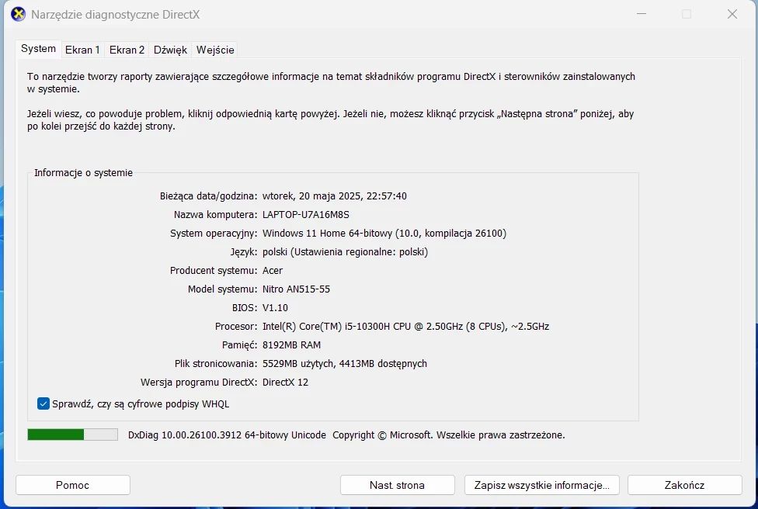Click page file value '5529MB użytych'
Viewport: 758px width, 509px height.
(x=297, y=364)
